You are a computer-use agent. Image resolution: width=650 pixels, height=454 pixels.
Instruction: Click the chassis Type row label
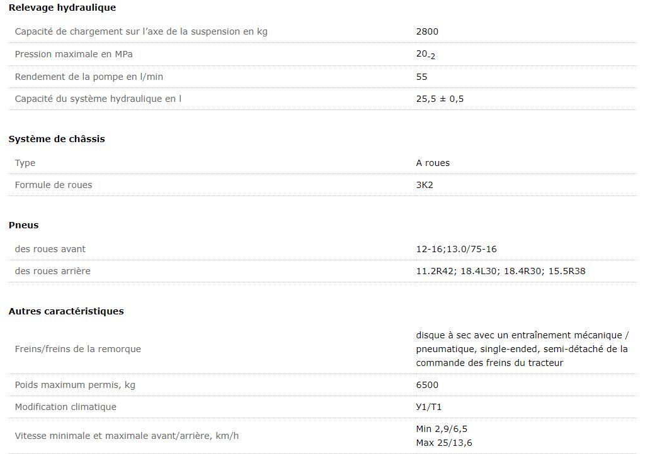[25, 163]
